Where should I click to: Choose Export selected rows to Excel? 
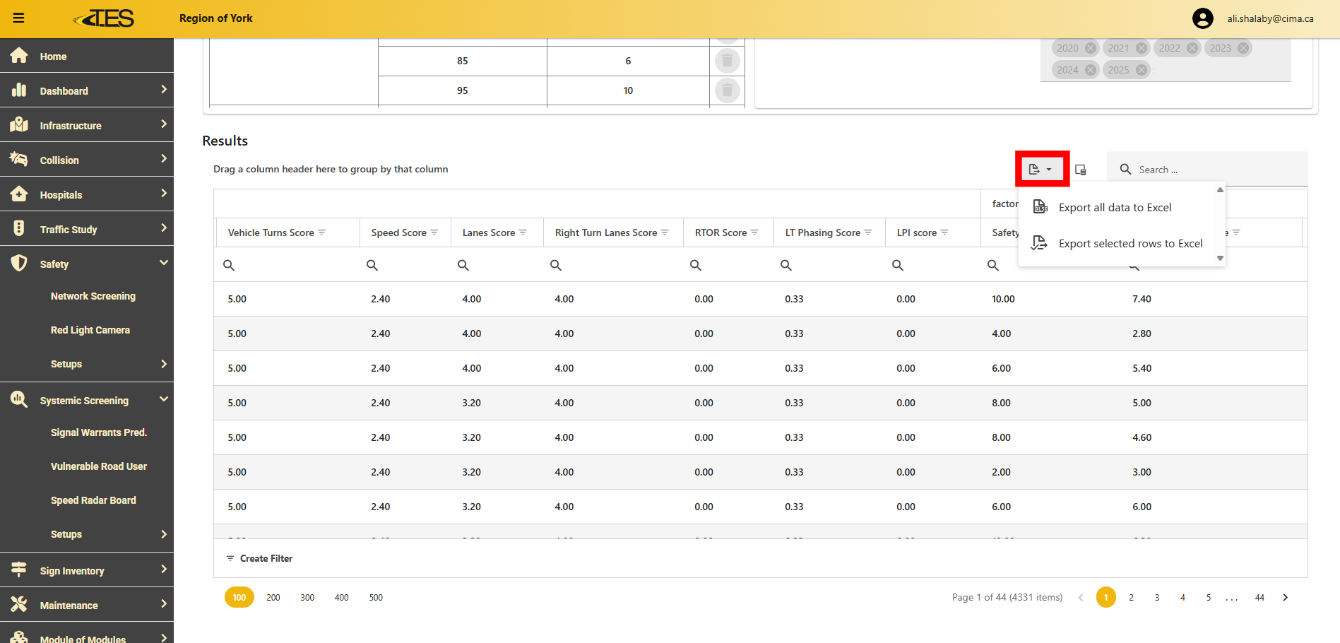pos(1130,244)
